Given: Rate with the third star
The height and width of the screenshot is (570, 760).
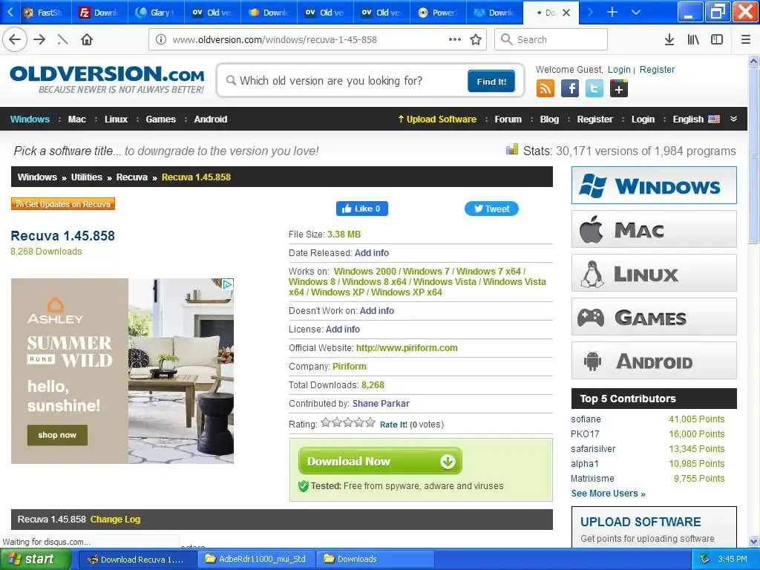Looking at the screenshot, I should [x=348, y=422].
